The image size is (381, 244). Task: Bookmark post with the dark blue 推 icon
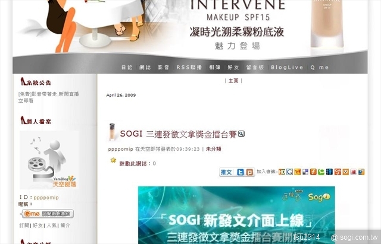click(329, 172)
